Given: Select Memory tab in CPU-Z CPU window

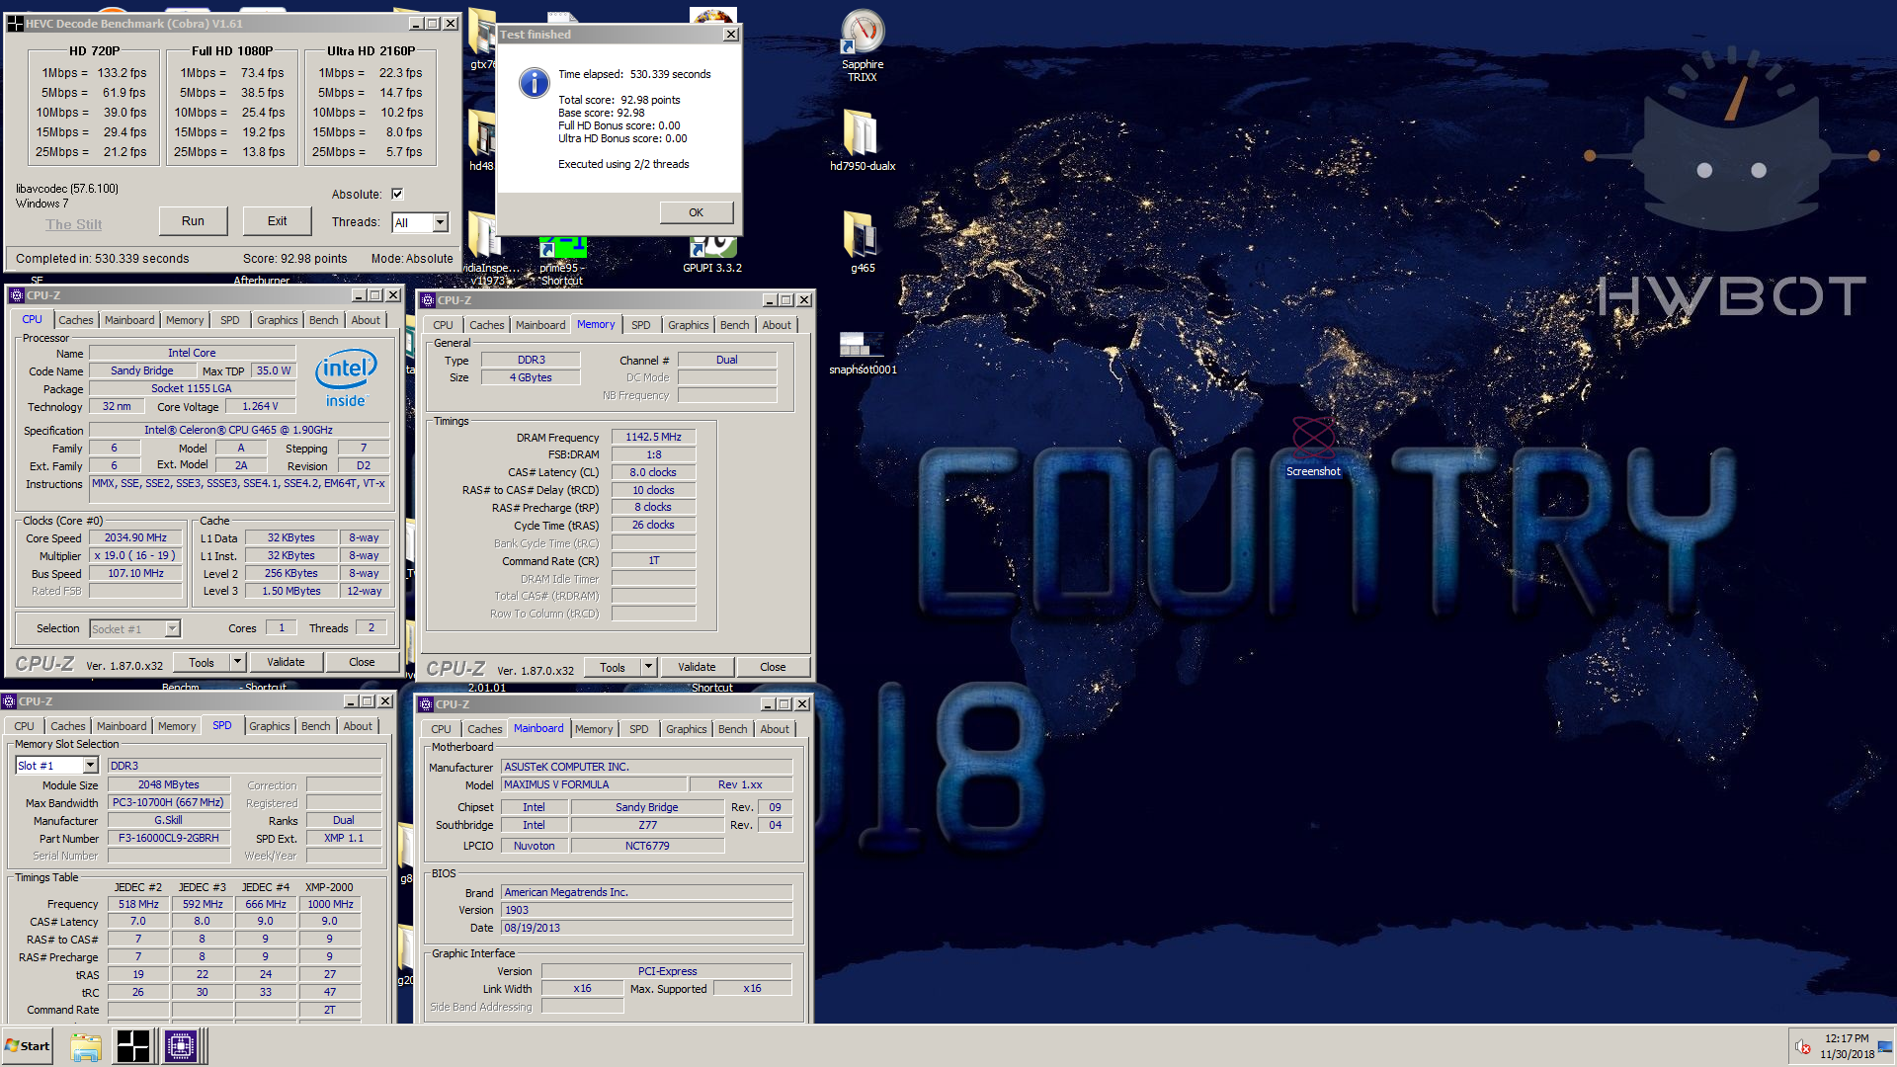Looking at the screenshot, I should (x=185, y=320).
